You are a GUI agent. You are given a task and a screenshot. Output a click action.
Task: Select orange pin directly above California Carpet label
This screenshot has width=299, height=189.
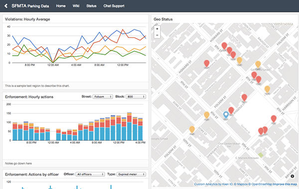coord(258,64)
